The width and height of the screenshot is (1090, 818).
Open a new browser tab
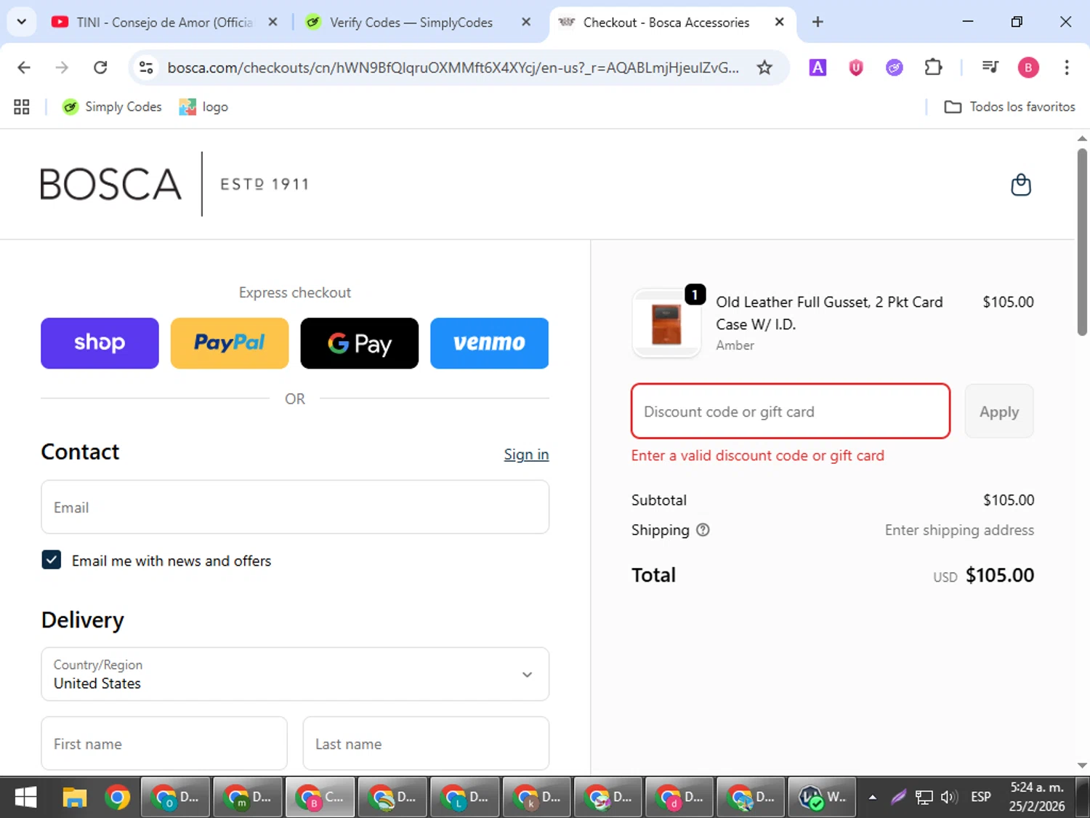817,22
